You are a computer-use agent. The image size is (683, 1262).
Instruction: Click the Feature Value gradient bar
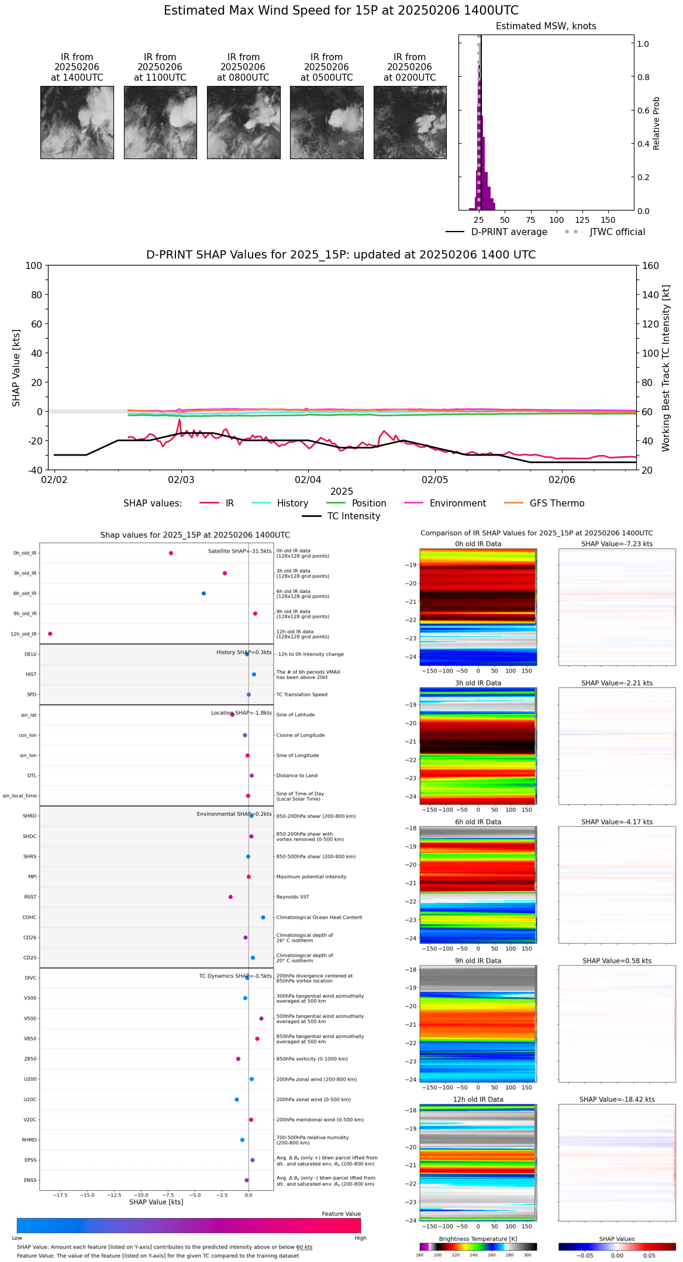tap(189, 1225)
